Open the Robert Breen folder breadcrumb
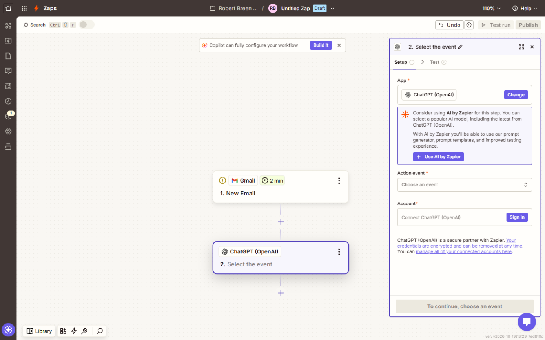Image resolution: width=545 pixels, height=340 pixels. coord(234,8)
